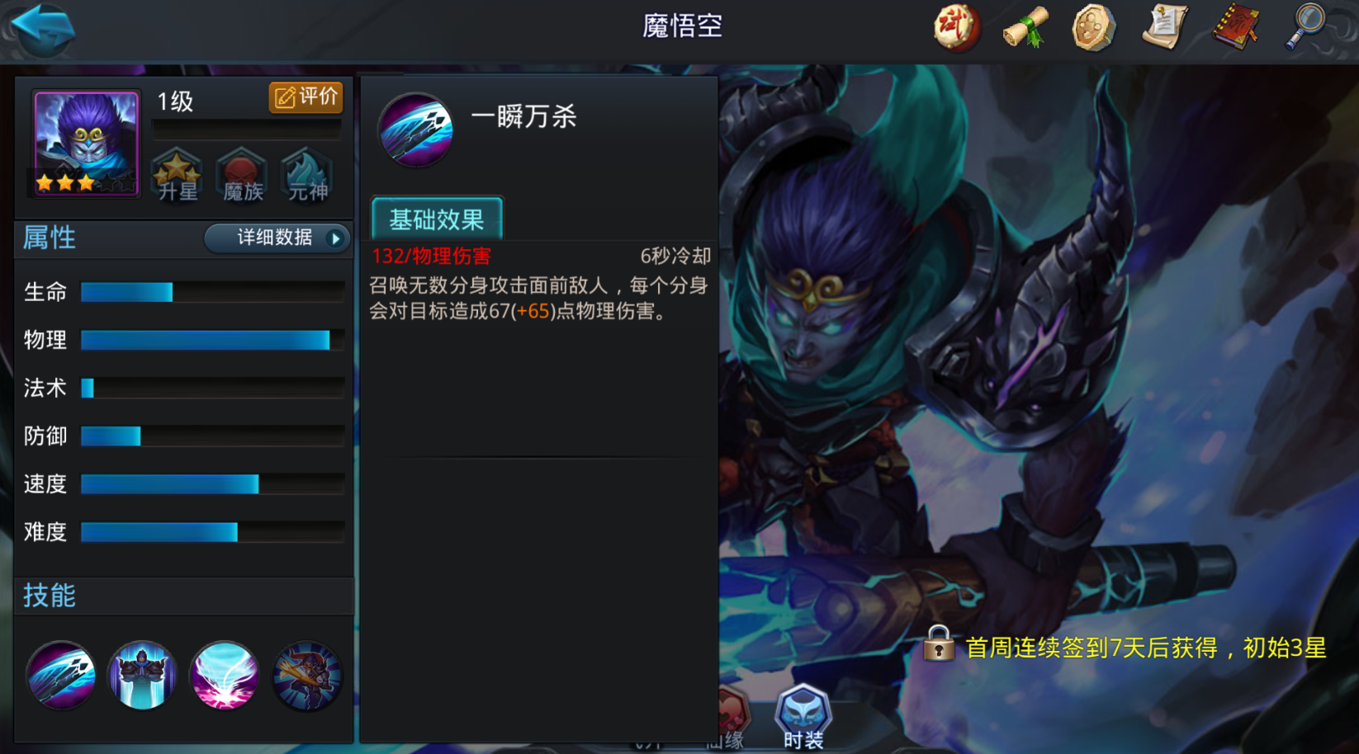Viewport: 1359px width, 754px height.
Task: Open the 时装 costume tab
Action: click(x=803, y=716)
